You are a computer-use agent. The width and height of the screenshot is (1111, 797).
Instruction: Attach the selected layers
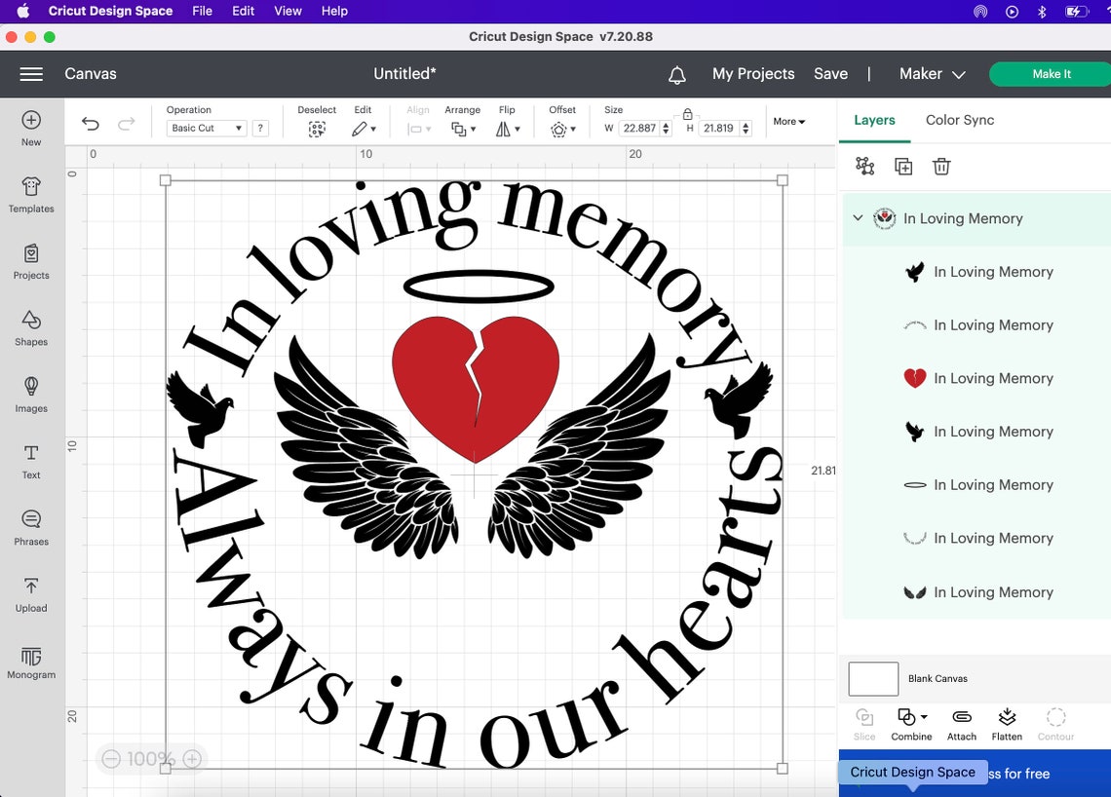pyautogui.click(x=961, y=723)
